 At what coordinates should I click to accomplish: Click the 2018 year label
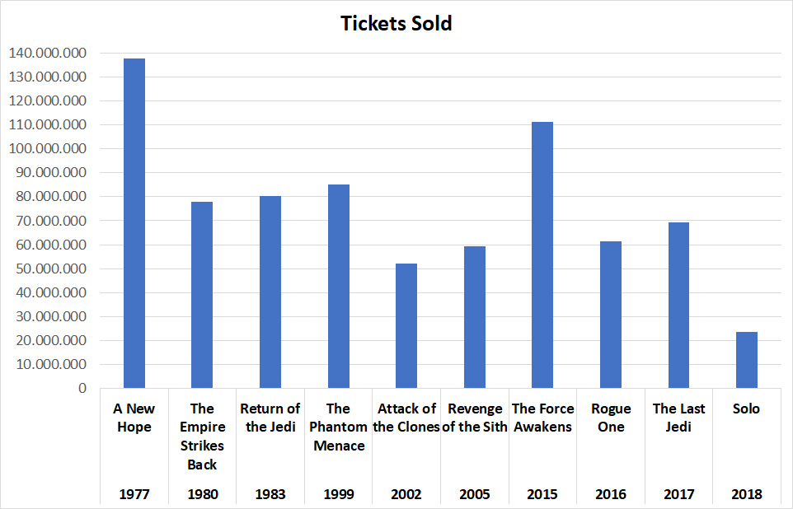point(747,494)
